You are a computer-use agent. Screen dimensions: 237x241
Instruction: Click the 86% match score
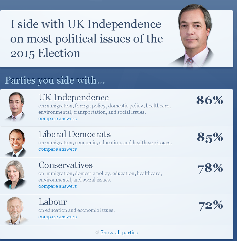point(210,100)
